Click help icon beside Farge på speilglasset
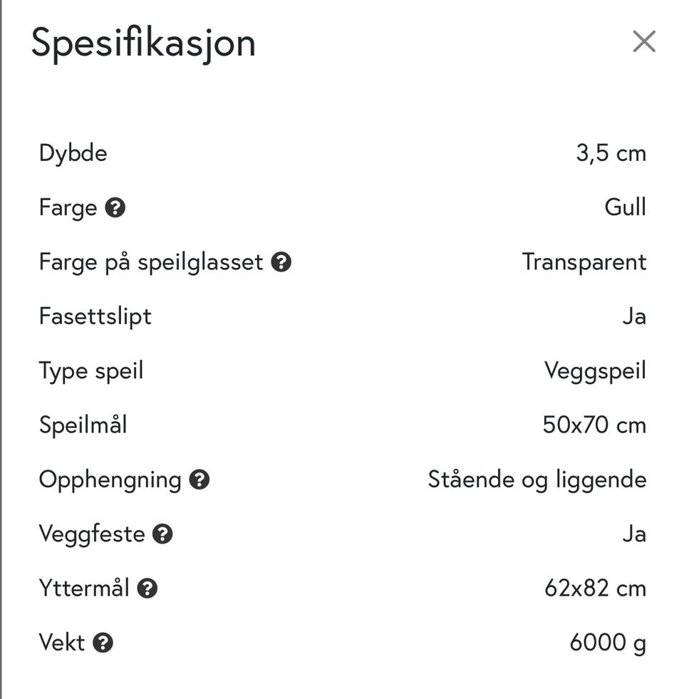This screenshot has width=684, height=699. point(281,262)
